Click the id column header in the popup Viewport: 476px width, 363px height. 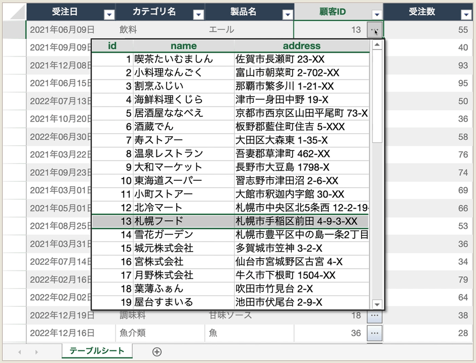click(x=111, y=46)
